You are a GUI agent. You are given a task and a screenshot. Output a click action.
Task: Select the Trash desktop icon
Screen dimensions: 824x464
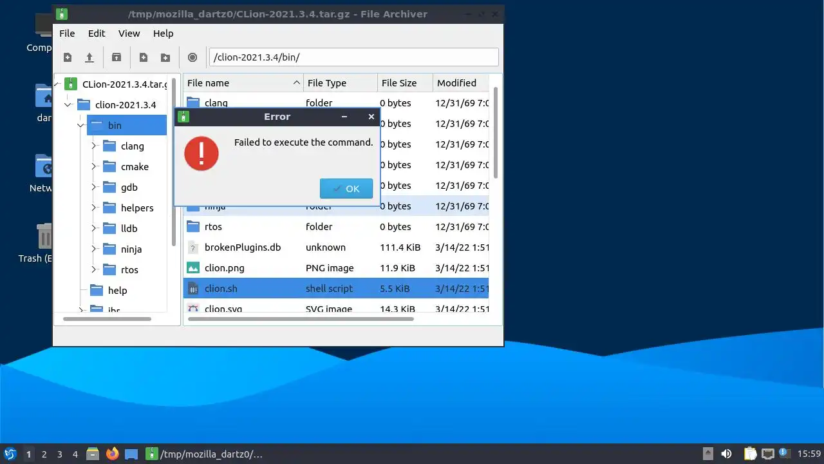44,236
